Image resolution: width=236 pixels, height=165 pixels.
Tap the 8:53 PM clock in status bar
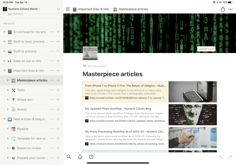[x=8, y=2]
